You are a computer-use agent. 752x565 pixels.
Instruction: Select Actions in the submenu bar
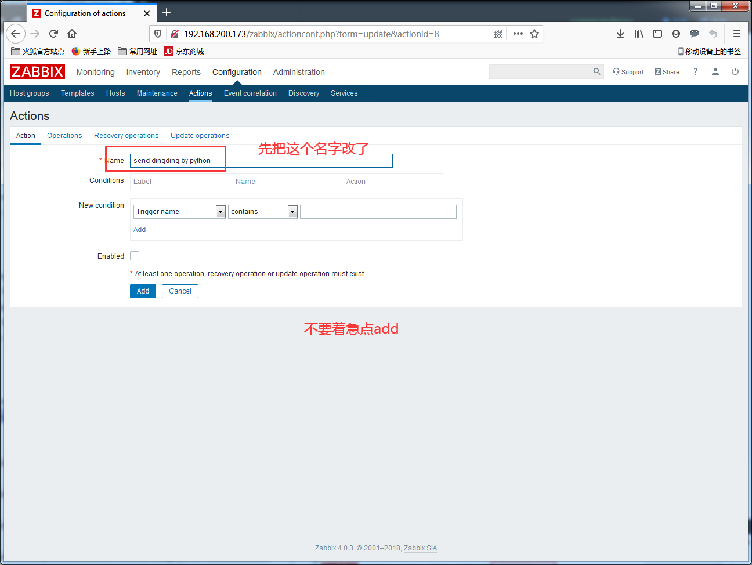(201, 93)
